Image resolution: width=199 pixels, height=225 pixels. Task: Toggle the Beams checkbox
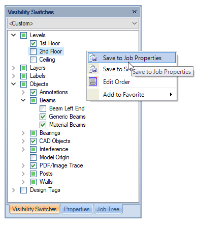point(33,100)
